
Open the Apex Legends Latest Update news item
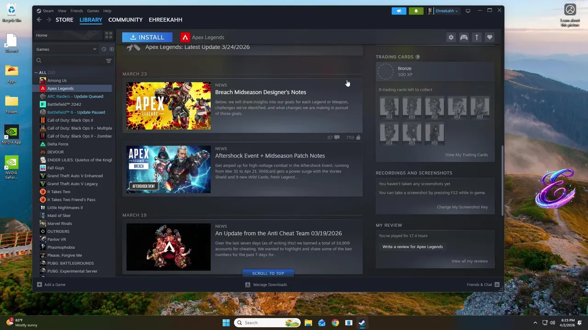click(x=243, y=49)
